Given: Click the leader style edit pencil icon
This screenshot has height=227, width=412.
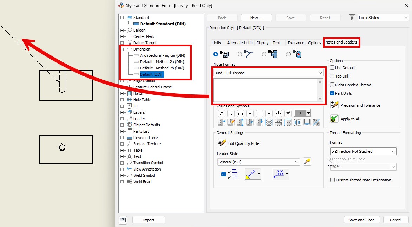Looking at the screenshot, I should (307, 161).
